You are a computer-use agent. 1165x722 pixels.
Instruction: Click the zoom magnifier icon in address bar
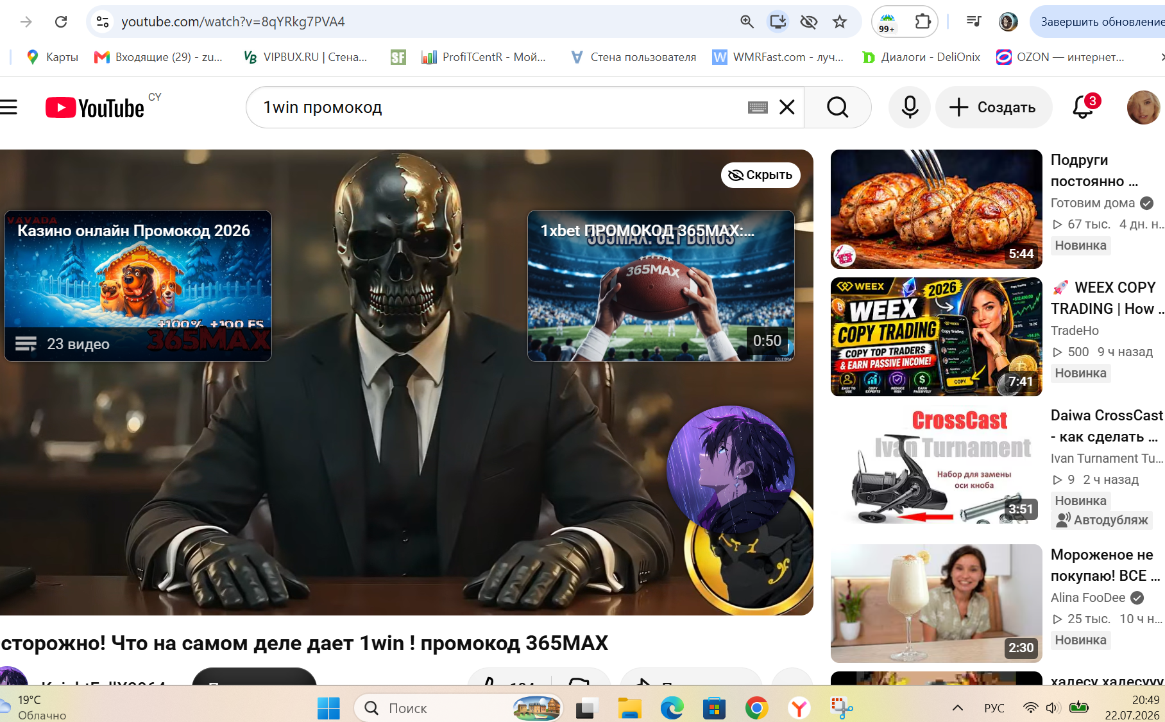pyautogui.click(x=747, y=22)
